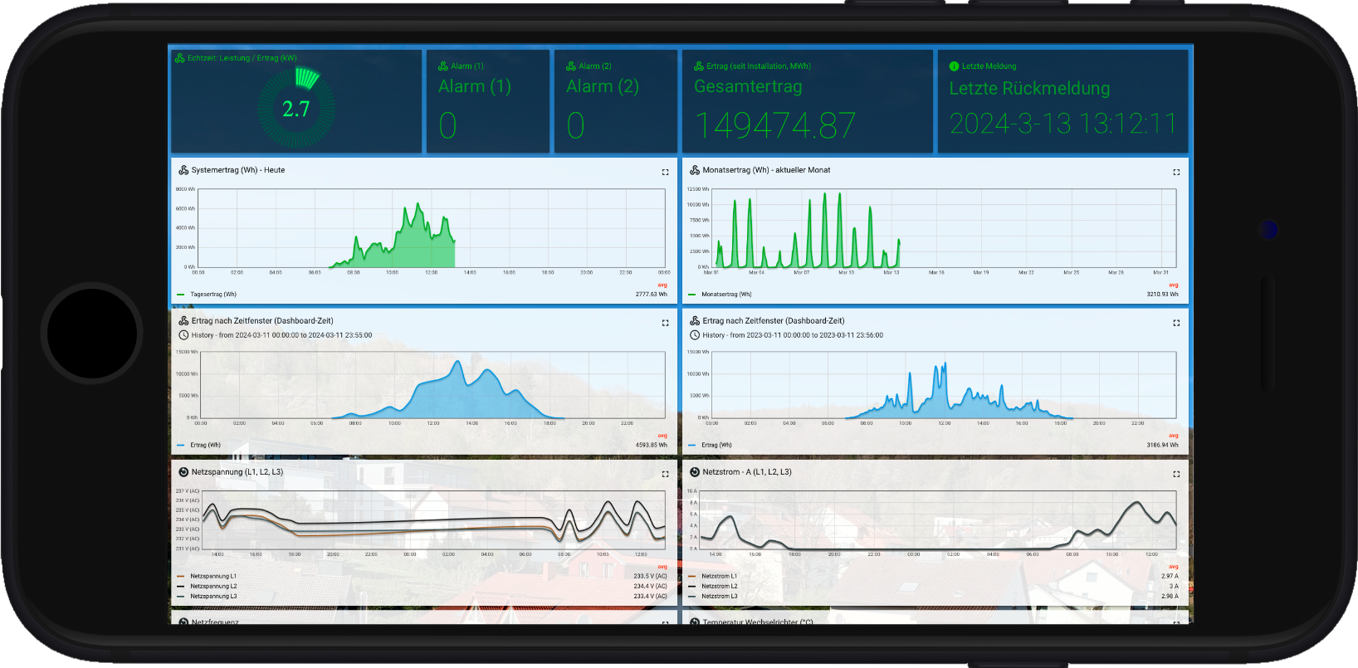The width and height of the screenshot is (1358, 668).
Task: Toggle Netzspannung L2 legend series
Action: 207,586
